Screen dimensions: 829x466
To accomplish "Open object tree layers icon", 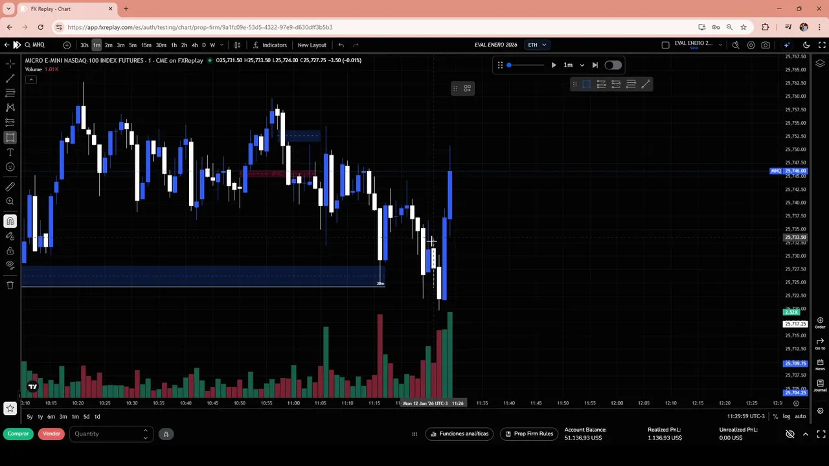I will [820, 63].
